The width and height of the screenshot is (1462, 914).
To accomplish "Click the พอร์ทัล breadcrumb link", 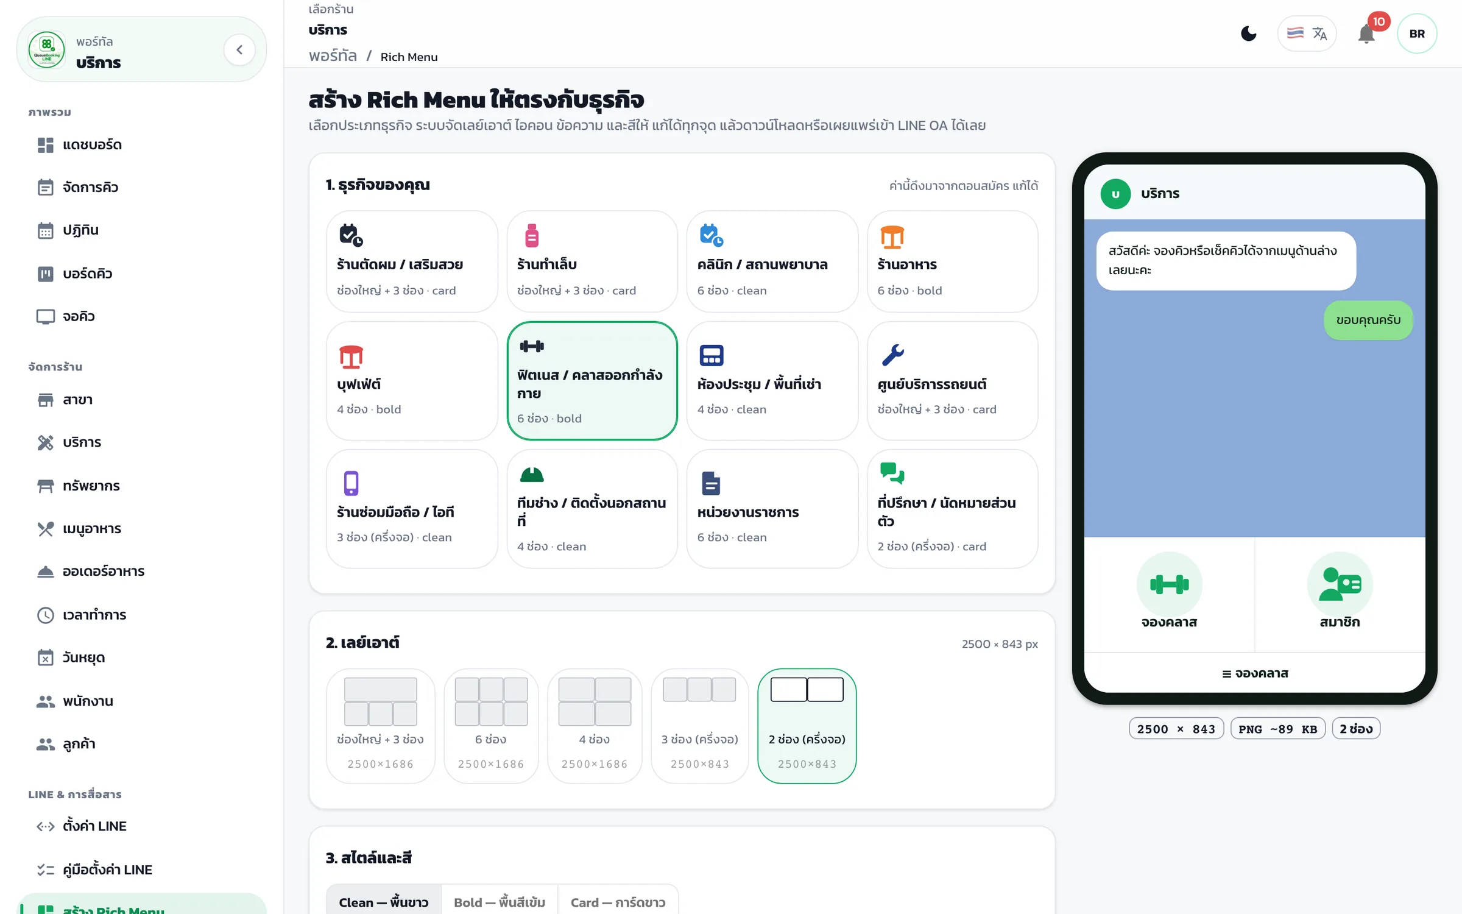I will pos(333,56).
